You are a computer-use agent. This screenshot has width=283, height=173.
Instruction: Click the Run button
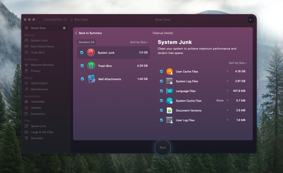[163, 148]
